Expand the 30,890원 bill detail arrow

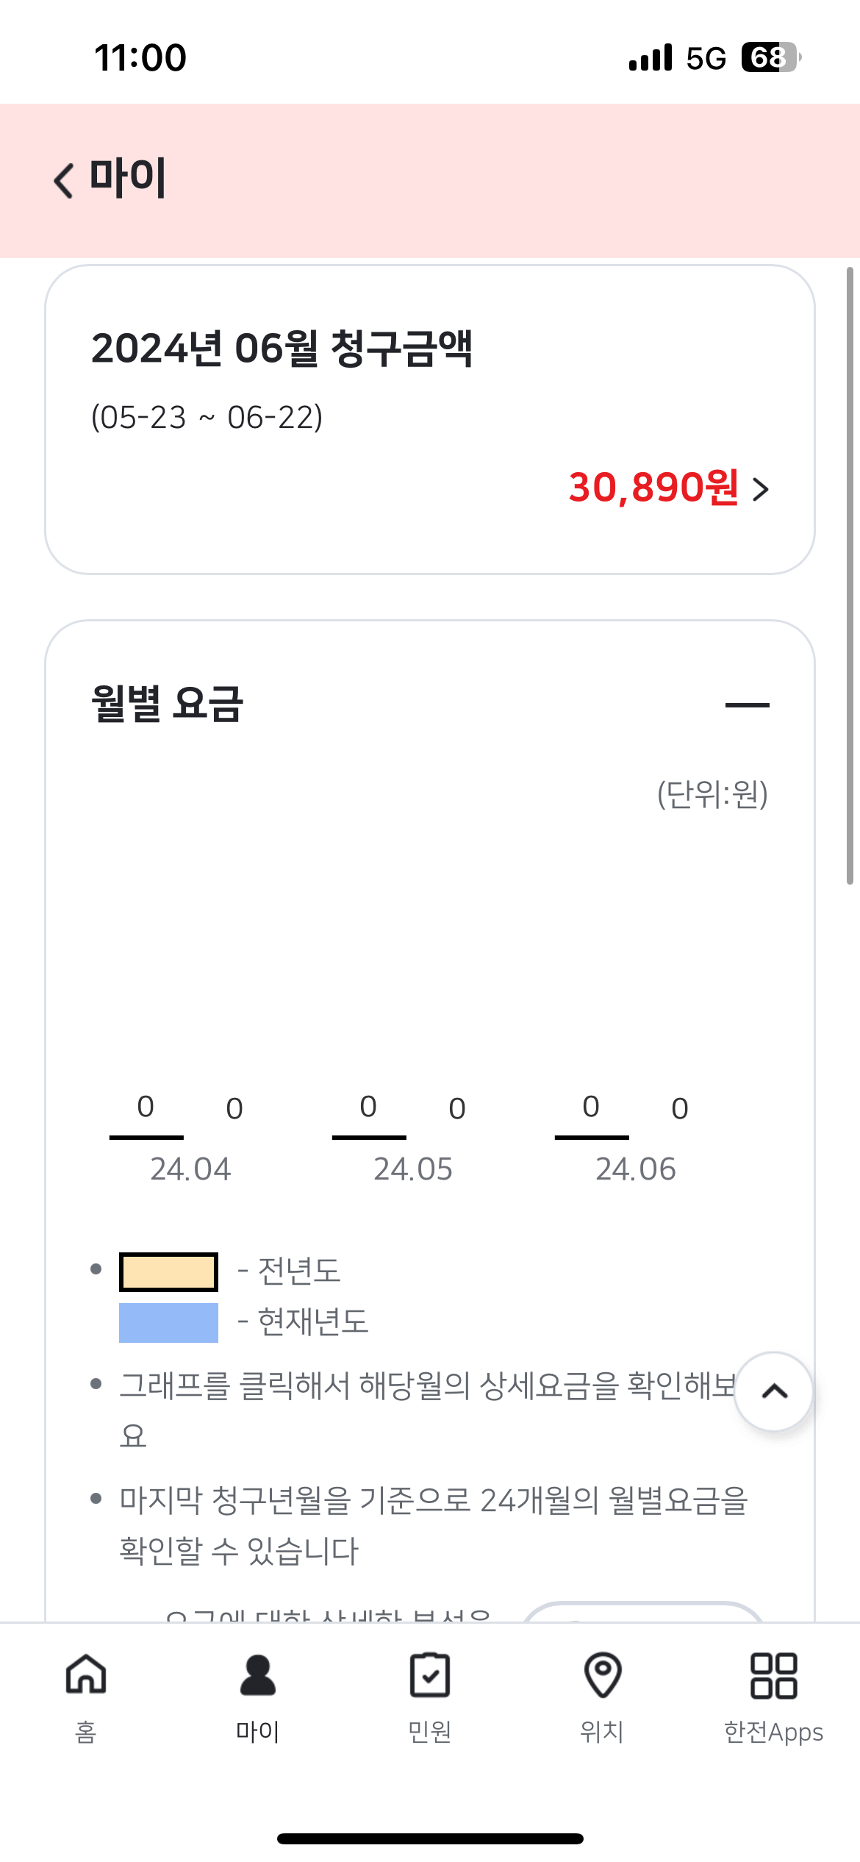(762, 488)
